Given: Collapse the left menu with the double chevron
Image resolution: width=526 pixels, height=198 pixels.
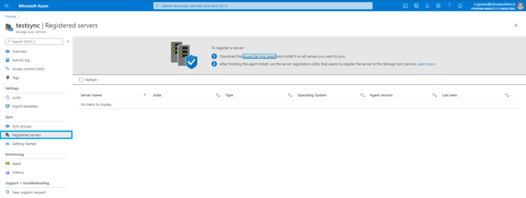Looking at the screenshot, I should pyautogui.click(x=68, y=41).
